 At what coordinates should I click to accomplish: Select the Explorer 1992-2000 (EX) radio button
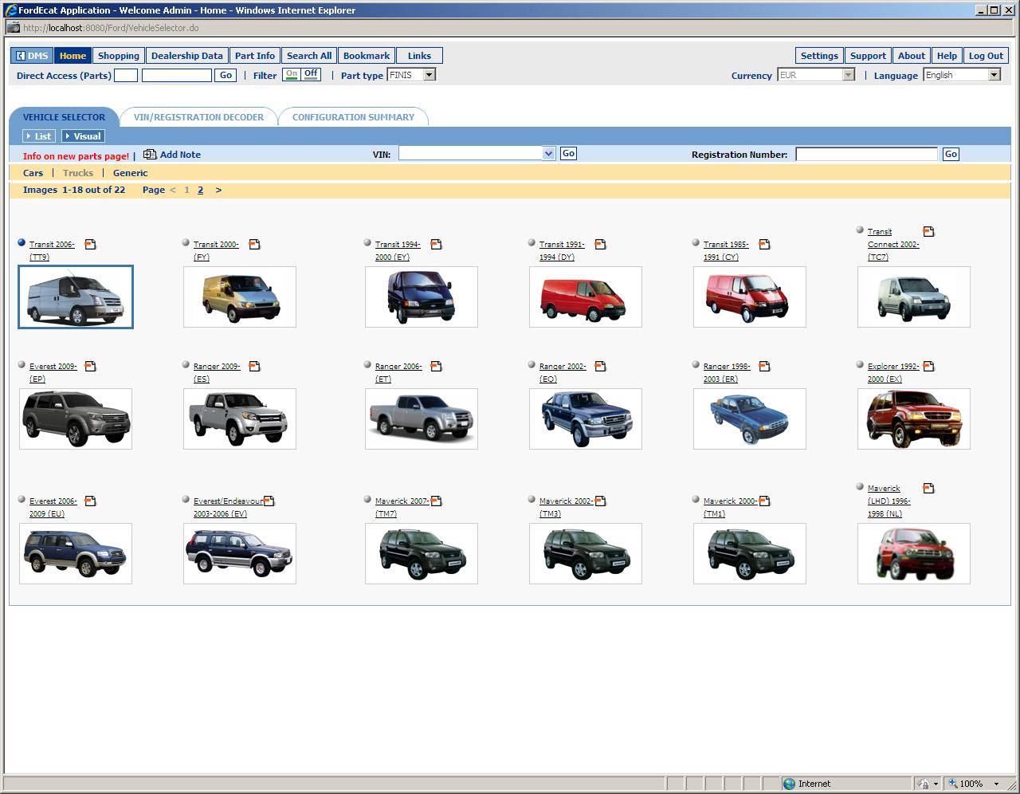[x=860, y=365]
